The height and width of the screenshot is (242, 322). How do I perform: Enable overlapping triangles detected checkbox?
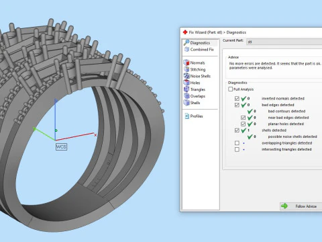pos(237,143)
